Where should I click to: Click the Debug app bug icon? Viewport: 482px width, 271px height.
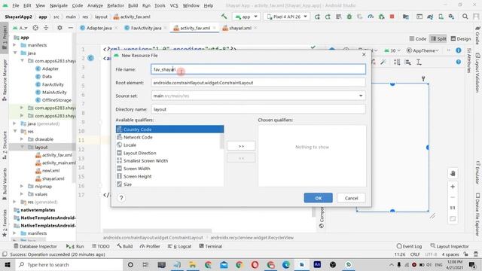[x=349, y=17]
